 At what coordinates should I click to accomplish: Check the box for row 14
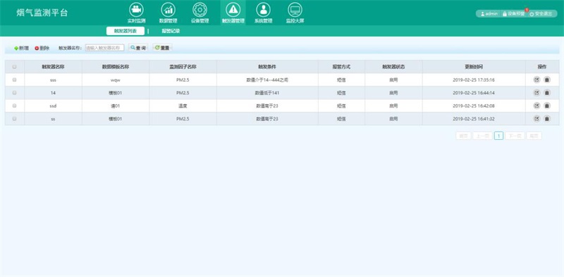pos(14,93)
